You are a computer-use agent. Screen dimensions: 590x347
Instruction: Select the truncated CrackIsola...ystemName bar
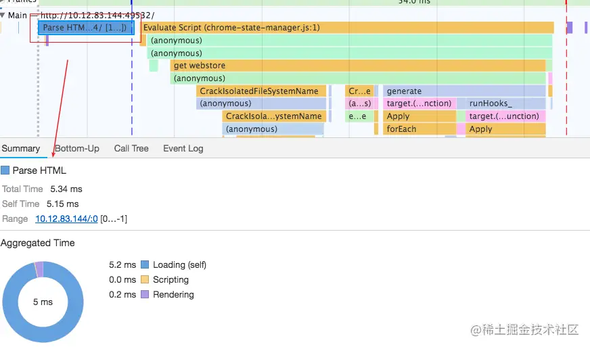click(274, 116)
